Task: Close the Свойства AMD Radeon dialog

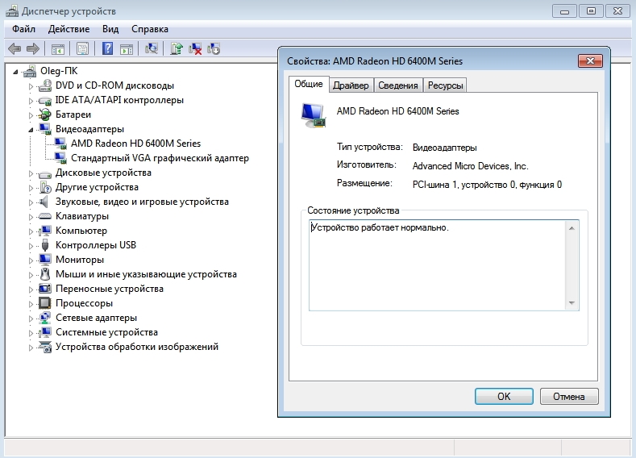Action: pos(590,60)
